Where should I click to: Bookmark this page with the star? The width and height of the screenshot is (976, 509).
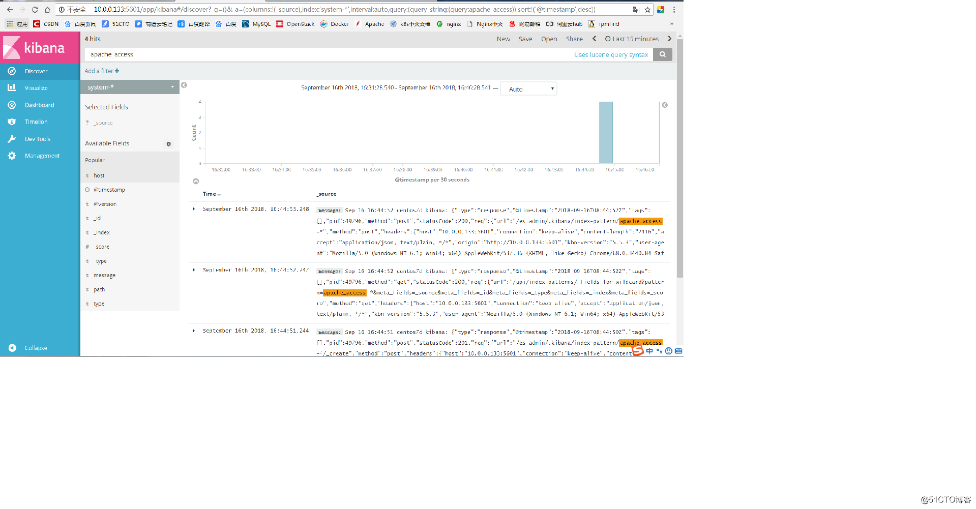[647, 10]
